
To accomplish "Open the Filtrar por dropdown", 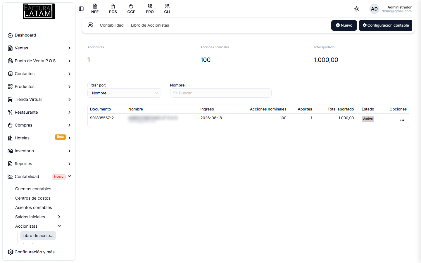I will [x=124, y=93].
